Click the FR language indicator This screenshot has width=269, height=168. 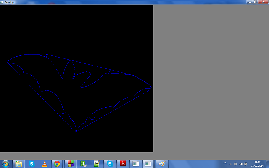pyautogui.click(x=225, y=163)
